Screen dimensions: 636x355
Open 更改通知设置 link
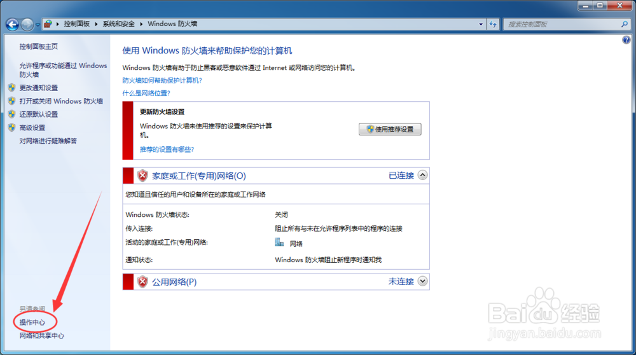pos(39,88)
